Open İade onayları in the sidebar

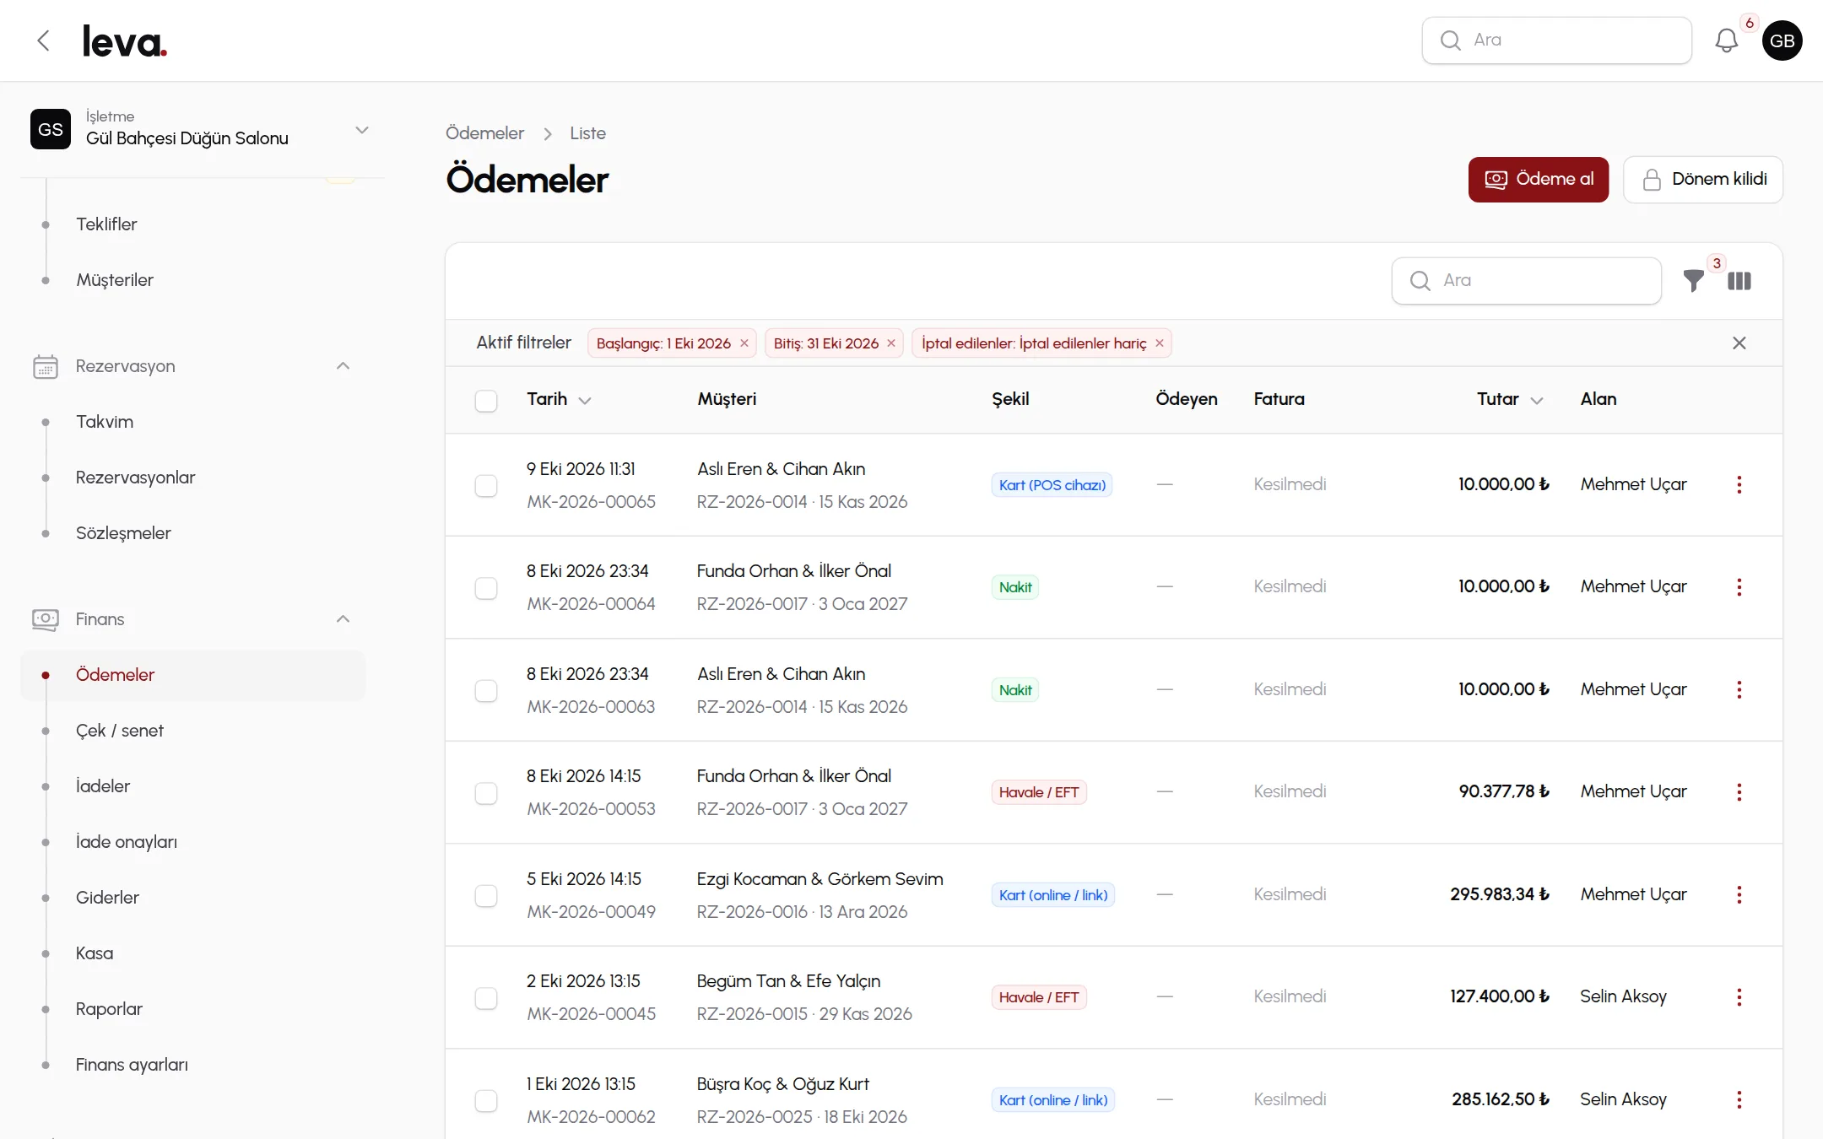click(127, 842)
